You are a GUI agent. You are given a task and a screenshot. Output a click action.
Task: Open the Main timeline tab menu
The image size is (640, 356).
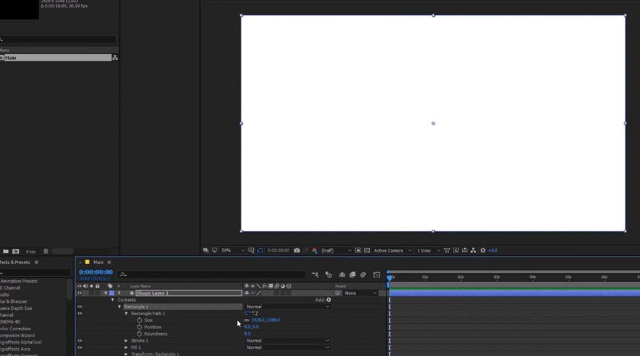(x=109, y=262)
